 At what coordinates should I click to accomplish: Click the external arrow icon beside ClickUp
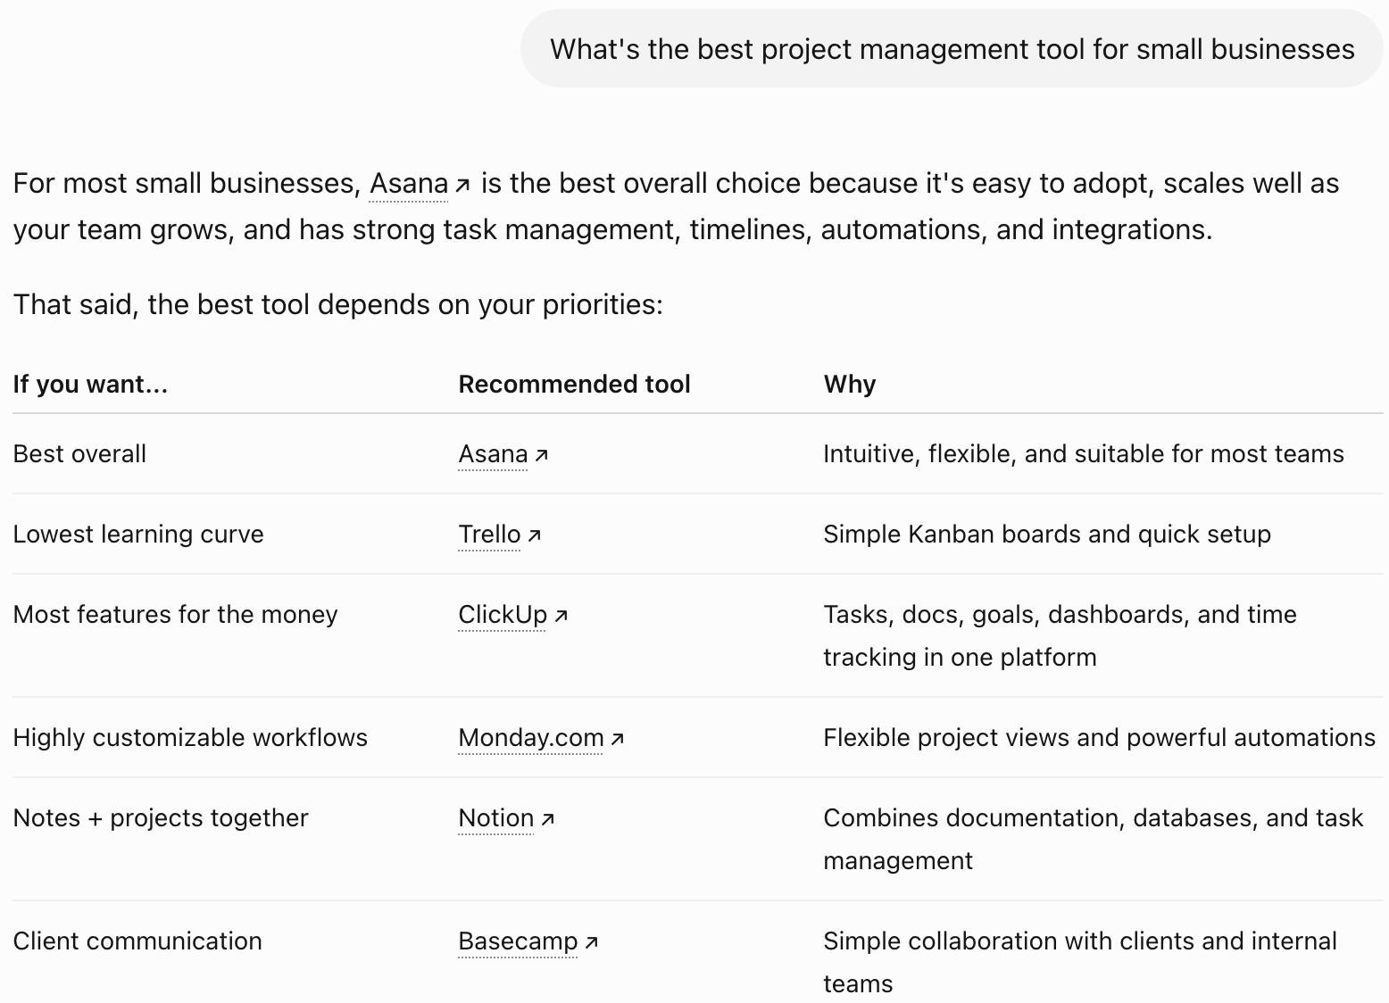[561, 616]
